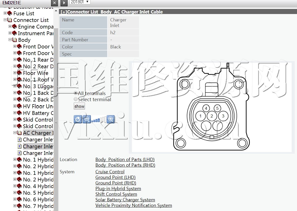Click the Fuse List book icon
Screen dimensions: 297x211
click(x=10, y=13)
